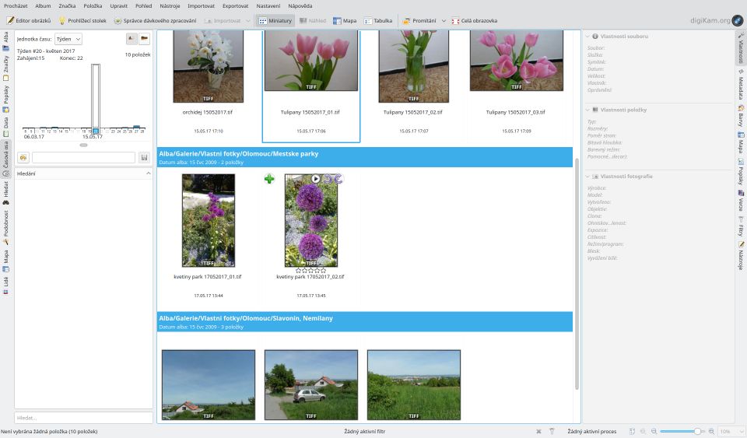Viewport: 747px width, 438px height.
Task: Open Data sidebar tab
Action: pos(5,127)
